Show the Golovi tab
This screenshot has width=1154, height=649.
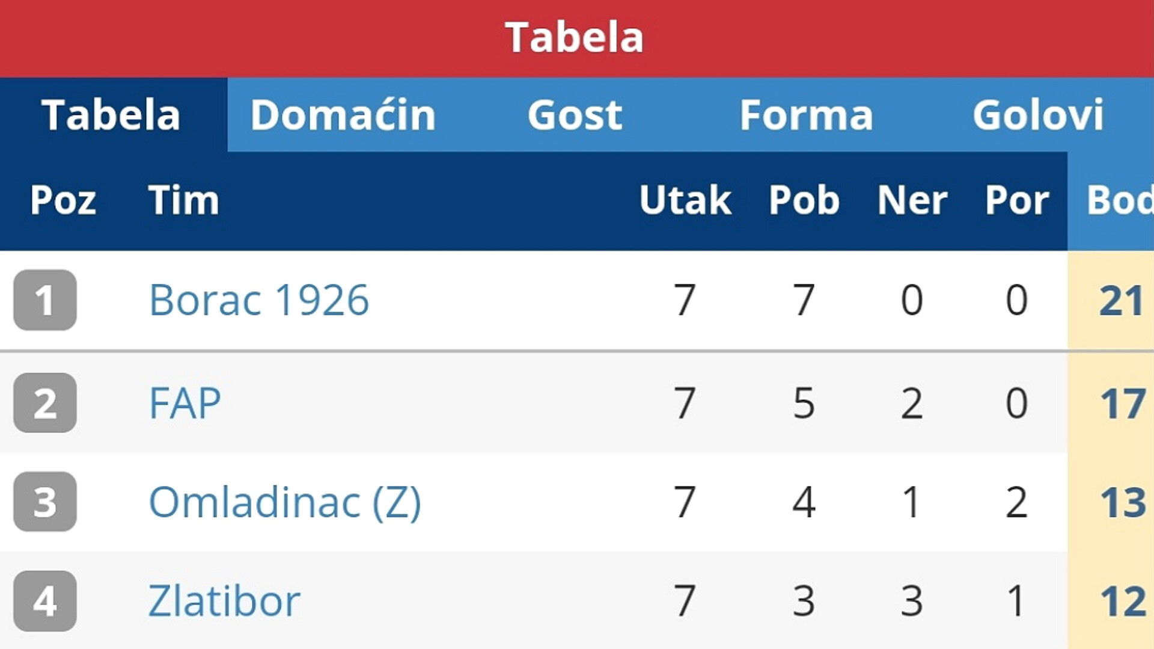1038,114
